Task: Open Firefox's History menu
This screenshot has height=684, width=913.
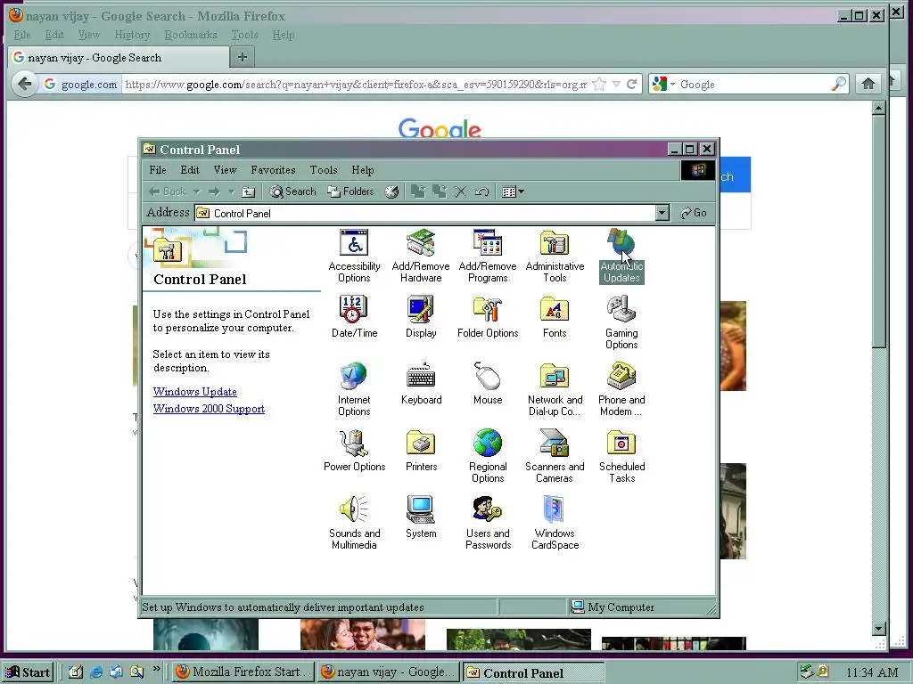Action: pos(132,35)
